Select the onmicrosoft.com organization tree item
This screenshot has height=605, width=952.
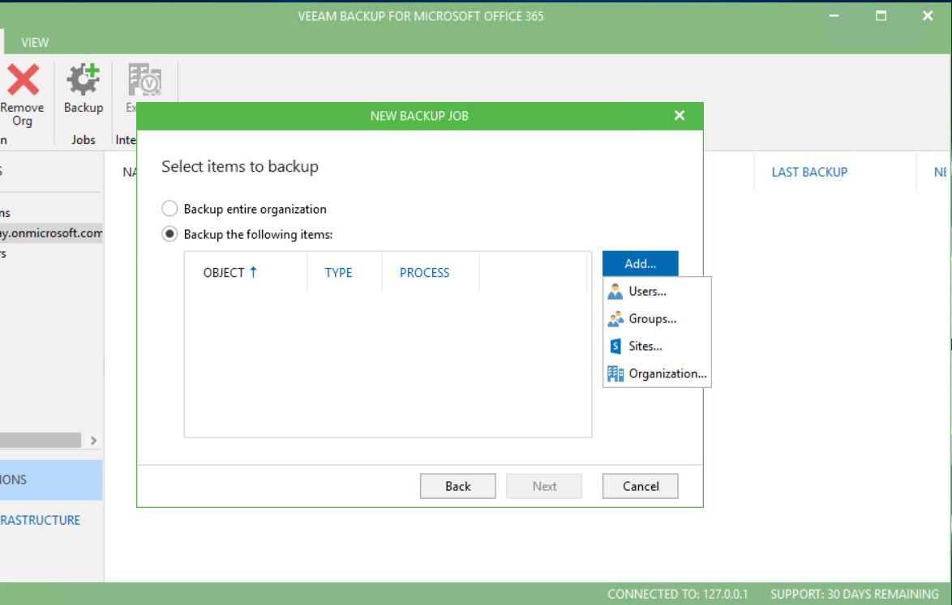(x=51, y=232)
